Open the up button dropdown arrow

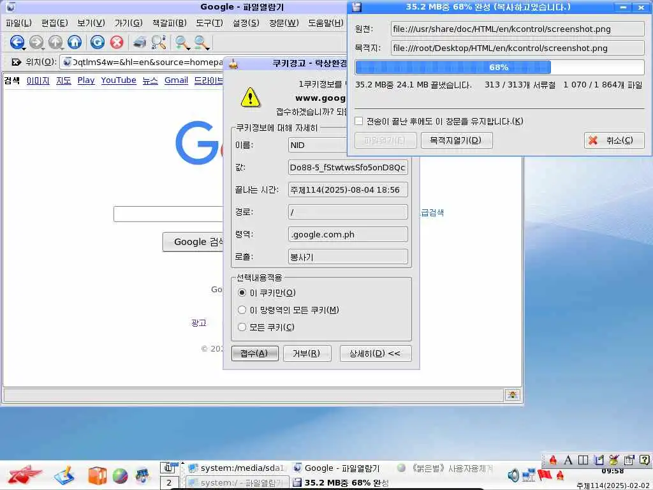tap(62, 48)
